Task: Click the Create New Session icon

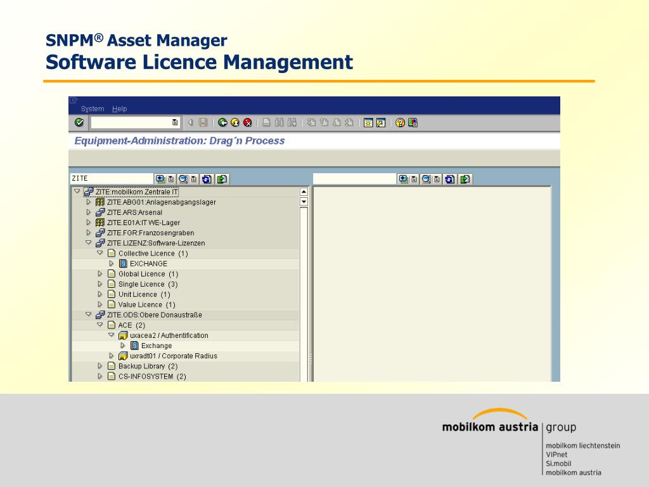Action: pos(368,122)
